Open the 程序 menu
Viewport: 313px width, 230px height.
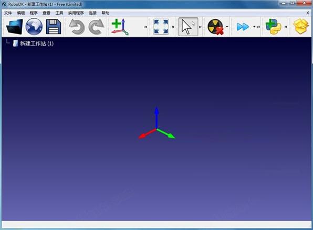point(34,13)
